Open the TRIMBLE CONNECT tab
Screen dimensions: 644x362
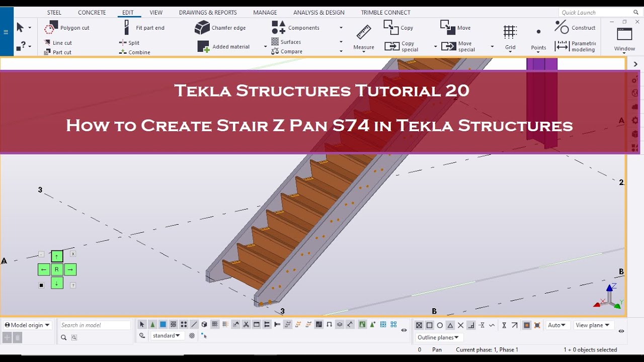click(x=386, y=13)
